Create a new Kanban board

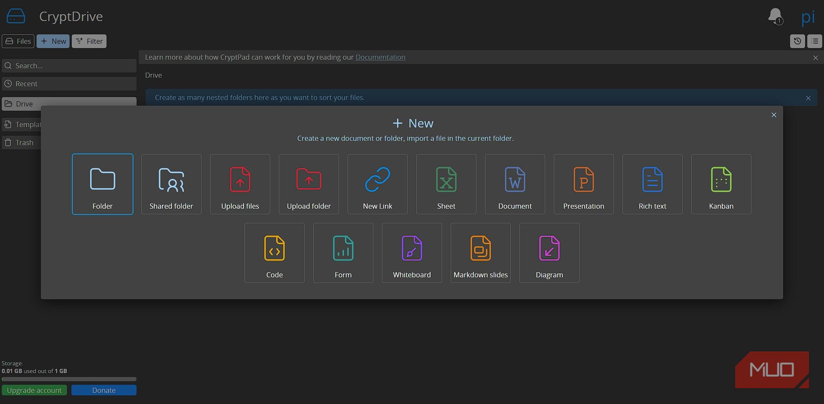click(721, 184)
